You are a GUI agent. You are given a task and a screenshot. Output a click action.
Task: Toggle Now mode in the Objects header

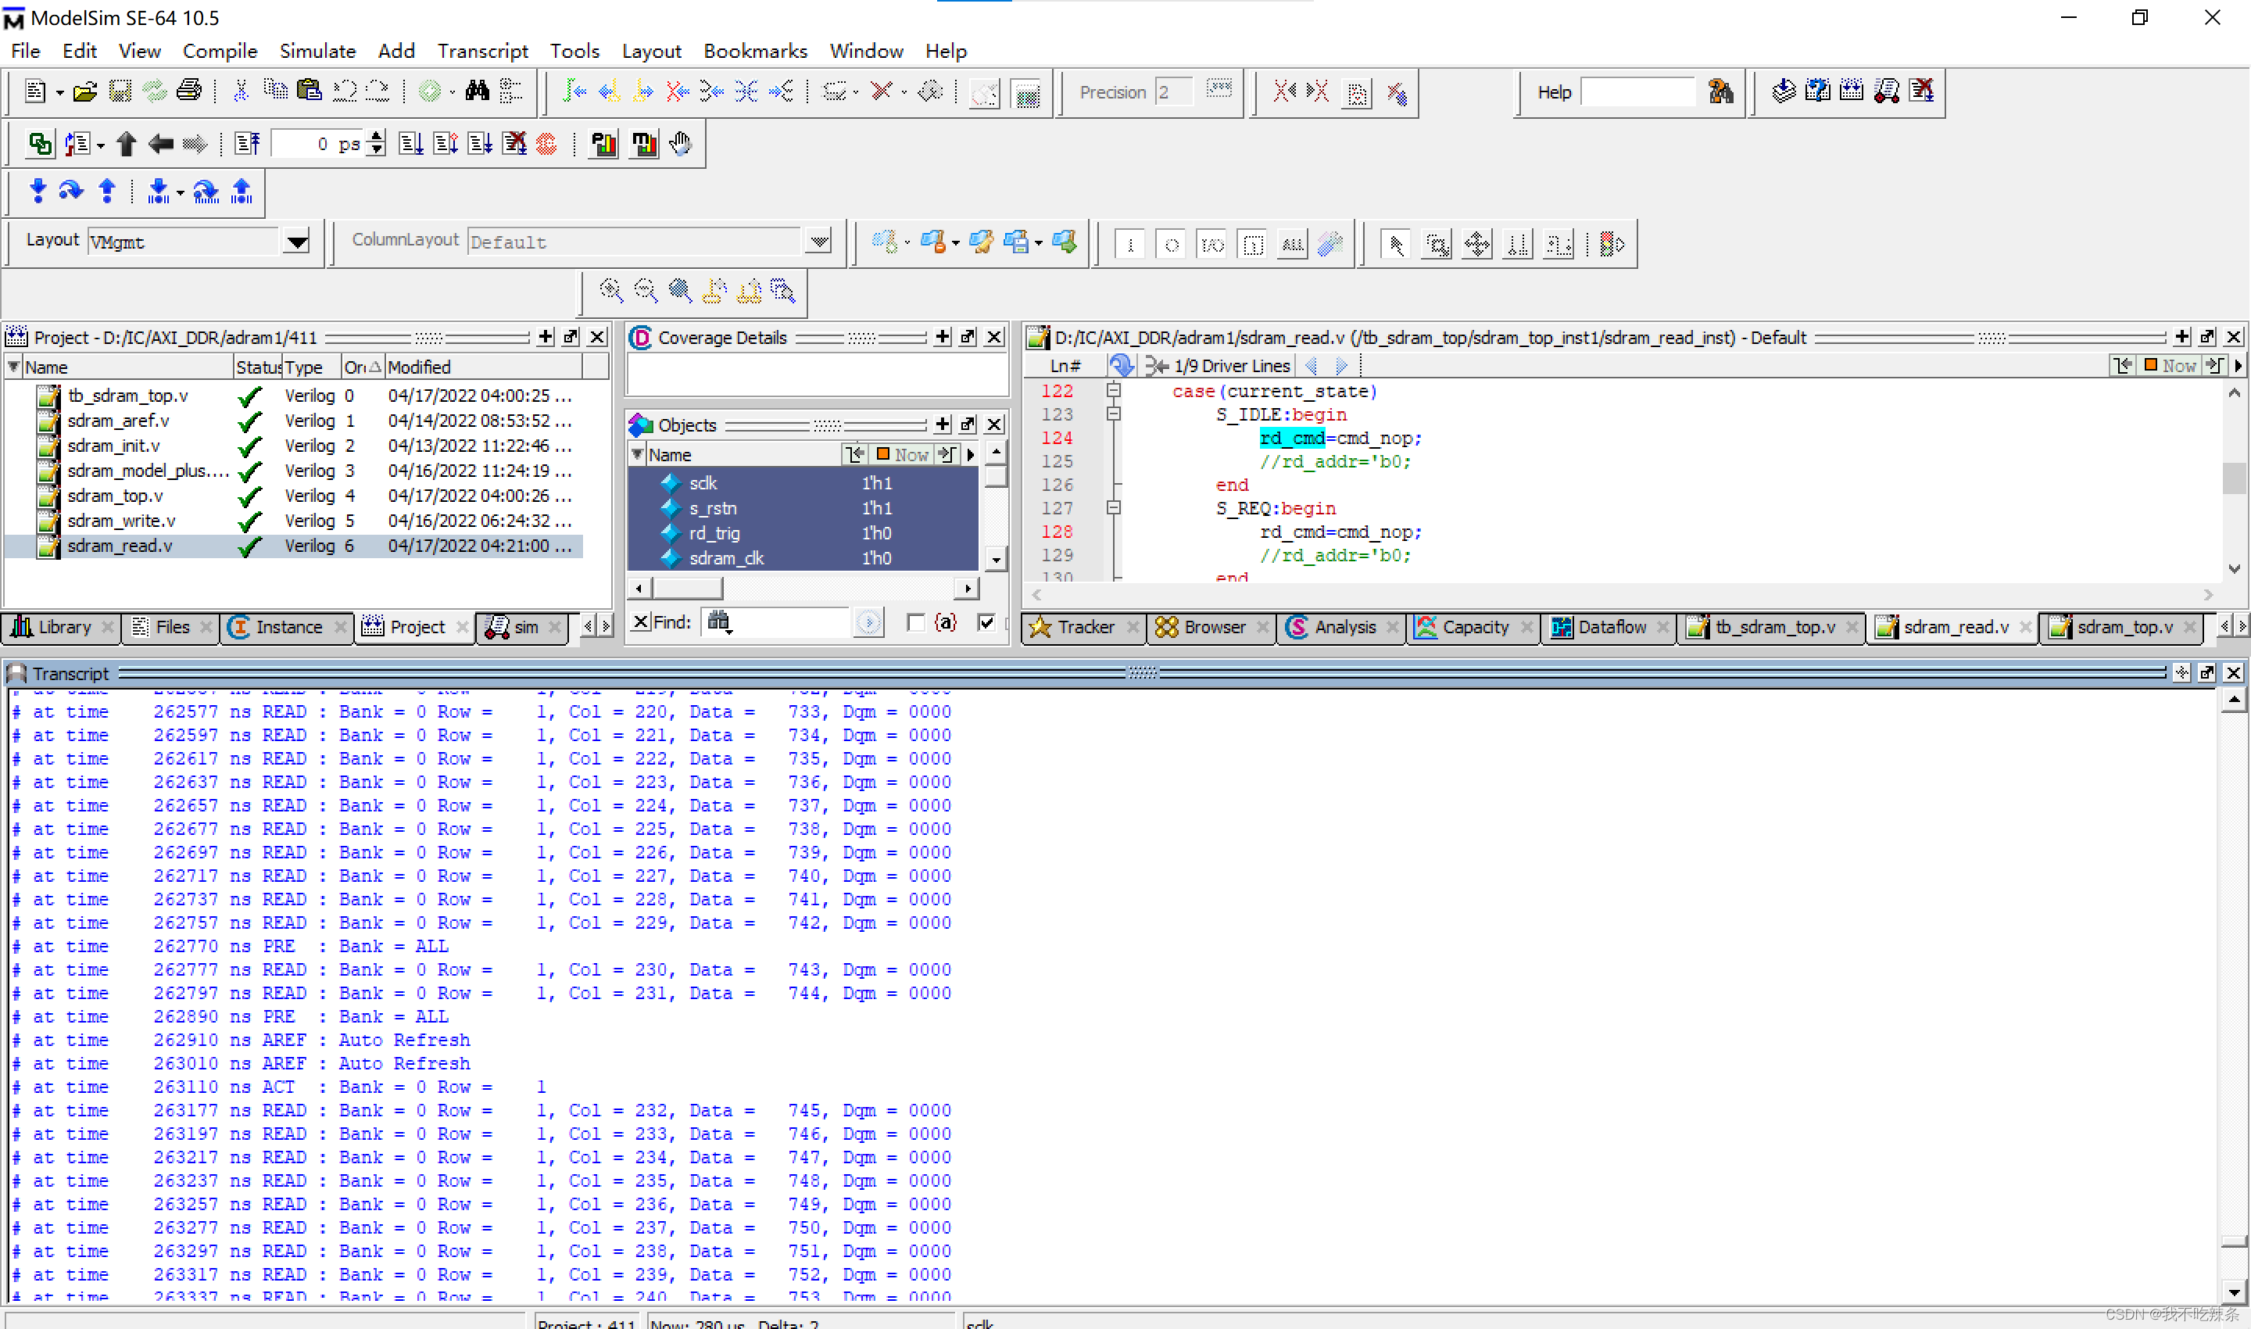[x=903, y=455]
